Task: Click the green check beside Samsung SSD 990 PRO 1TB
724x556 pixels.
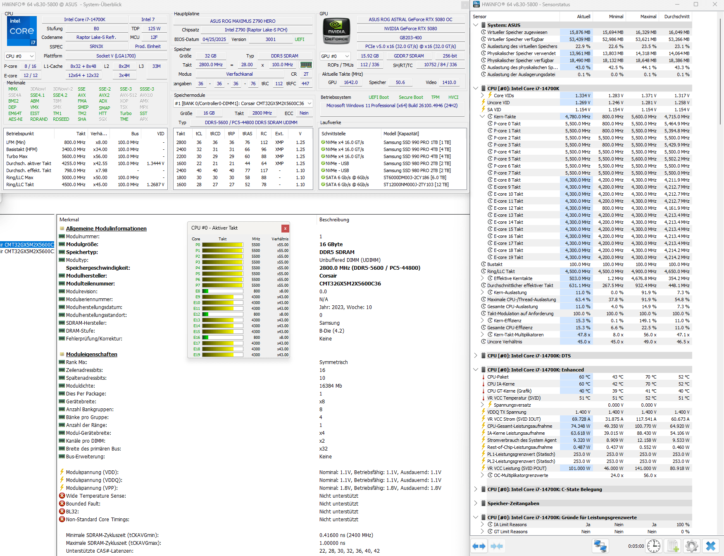Action: 323,142
